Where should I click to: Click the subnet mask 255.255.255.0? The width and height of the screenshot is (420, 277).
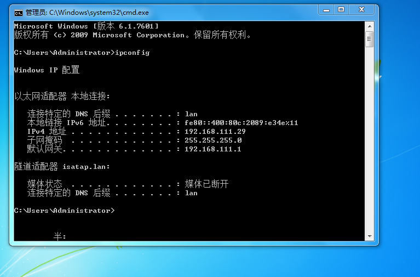pyautogui.click(x=213, y=140)
